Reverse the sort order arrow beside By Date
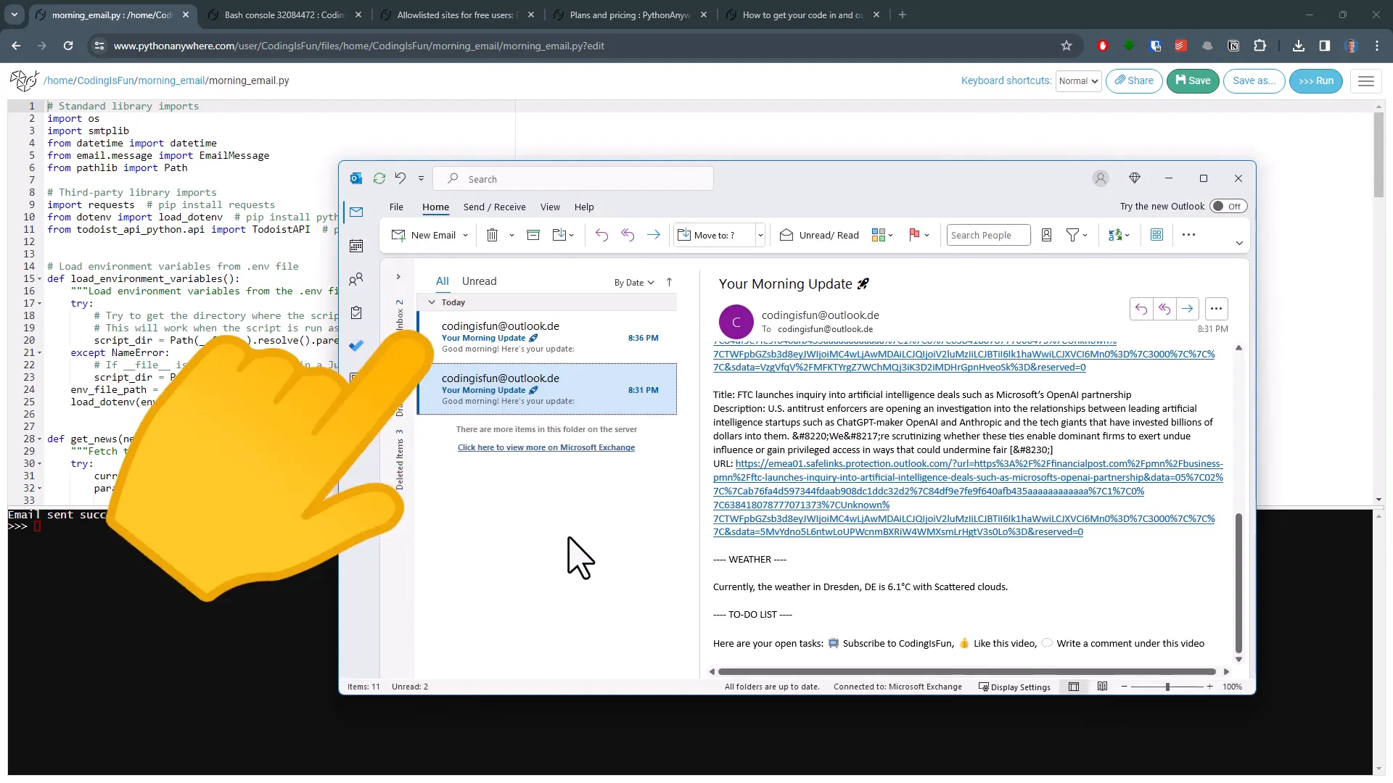 pyautogui.click(x=669, y=282)
